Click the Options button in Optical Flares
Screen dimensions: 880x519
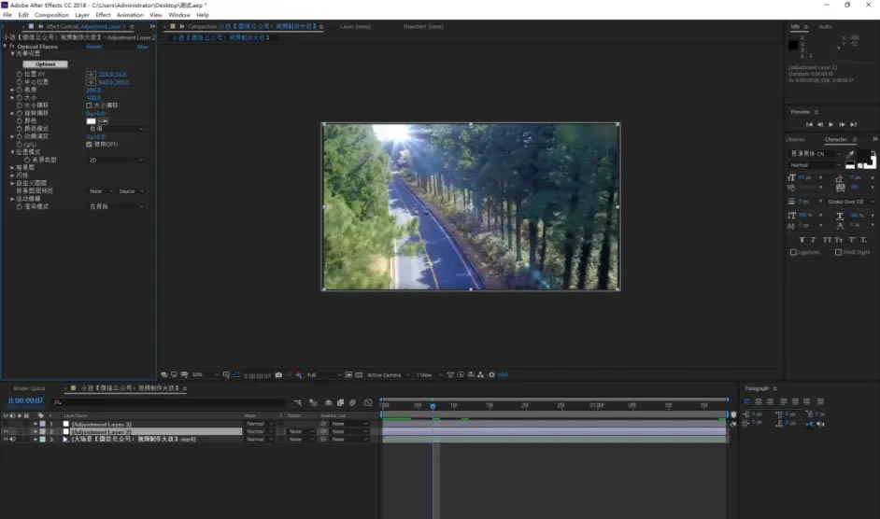(x=45, y=64)
